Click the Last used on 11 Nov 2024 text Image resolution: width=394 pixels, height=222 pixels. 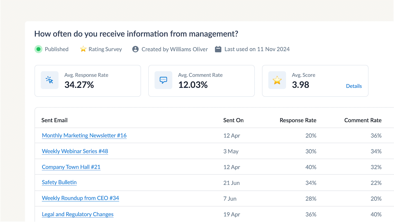pyautogui.click(x=257, y=49)
